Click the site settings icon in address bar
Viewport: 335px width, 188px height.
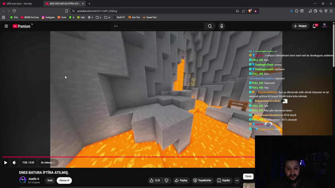[74, 11]
